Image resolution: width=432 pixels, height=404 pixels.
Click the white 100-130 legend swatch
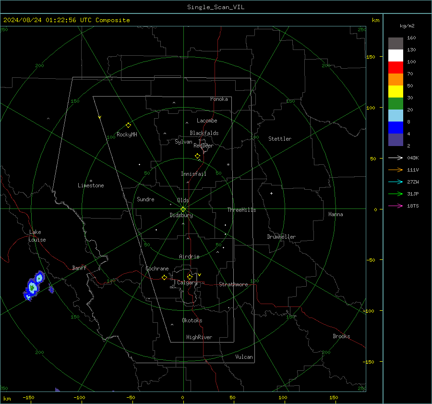396,56
